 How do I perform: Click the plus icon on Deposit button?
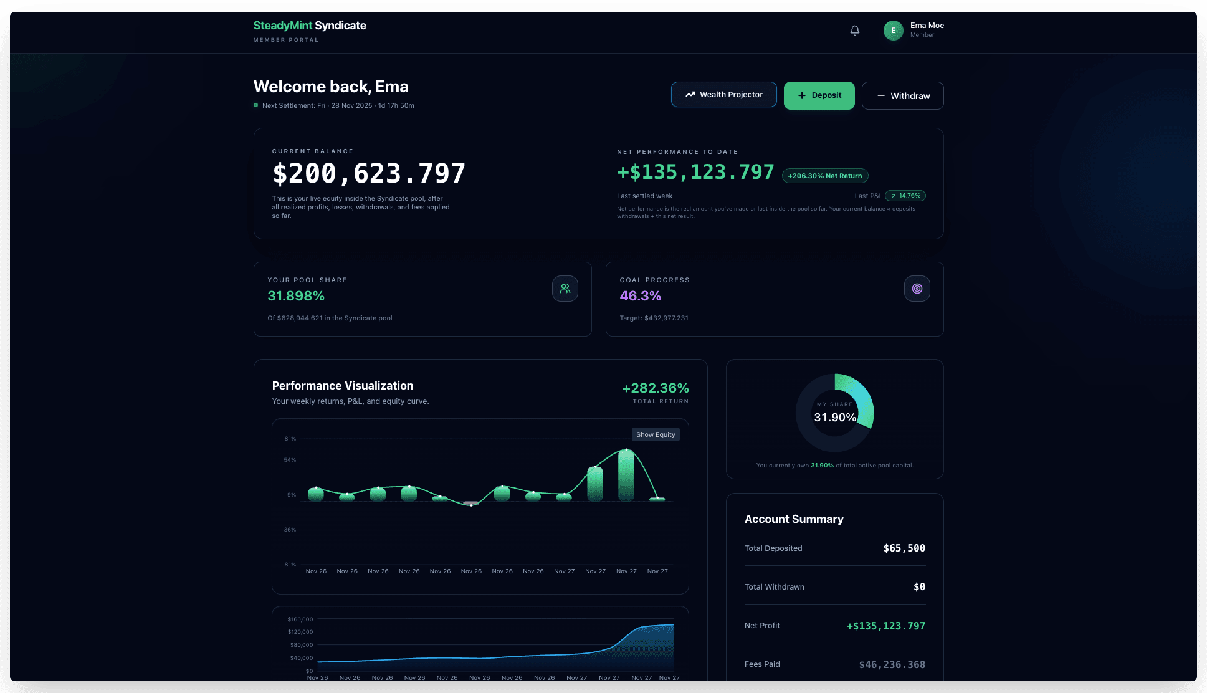(x=801, y=95)
